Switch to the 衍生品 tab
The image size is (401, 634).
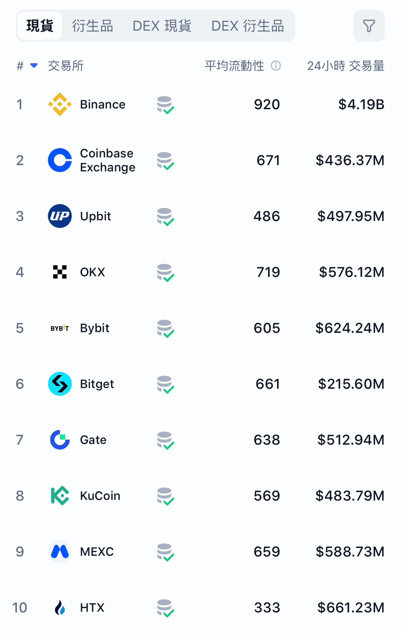[x=93, y=26]
